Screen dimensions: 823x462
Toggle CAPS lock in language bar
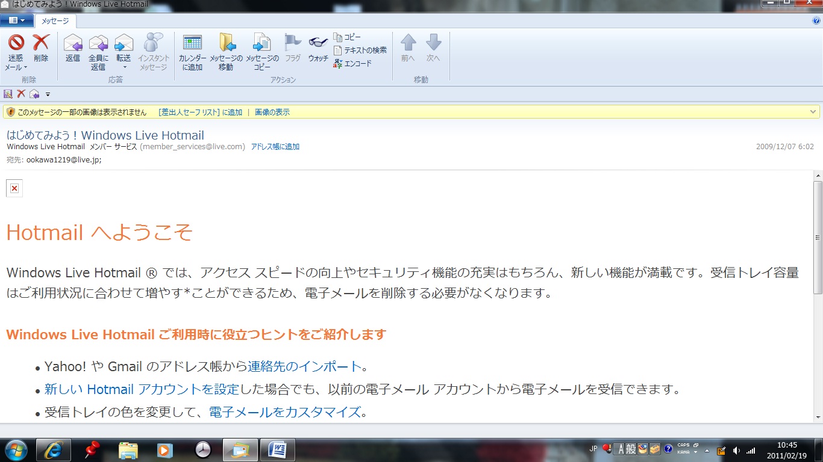pos(683,445)
